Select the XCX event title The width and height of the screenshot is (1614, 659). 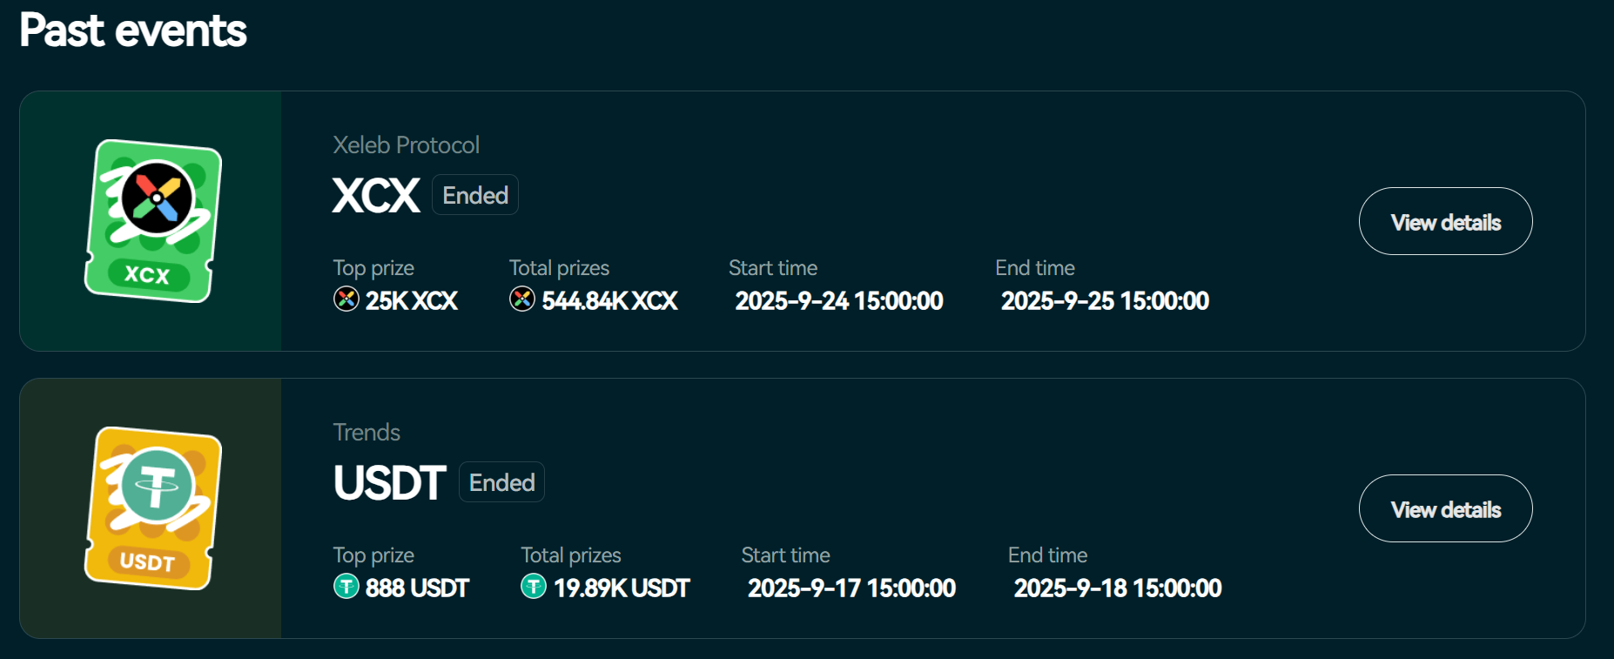coord(376,195)
